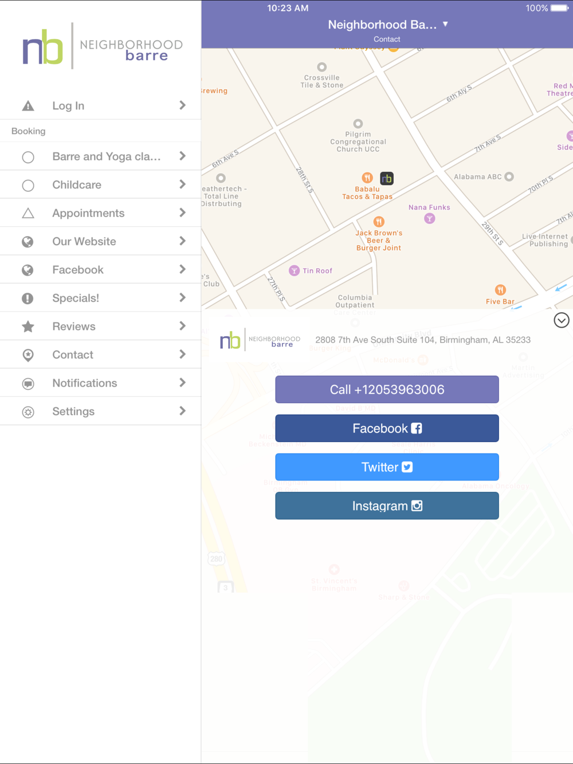Collapse the contact panel with circled chevron

562,320
